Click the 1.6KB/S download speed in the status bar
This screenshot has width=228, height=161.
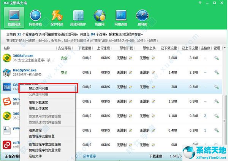pyautogui.click(x=176, y=156)
